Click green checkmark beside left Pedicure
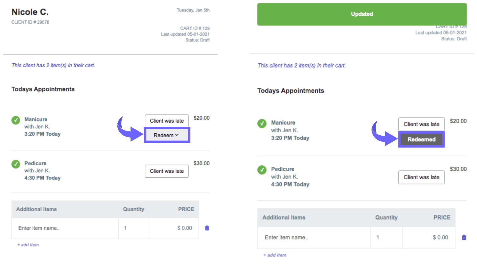Viewport: 477px width, 264px height. (x=16, y=164)
